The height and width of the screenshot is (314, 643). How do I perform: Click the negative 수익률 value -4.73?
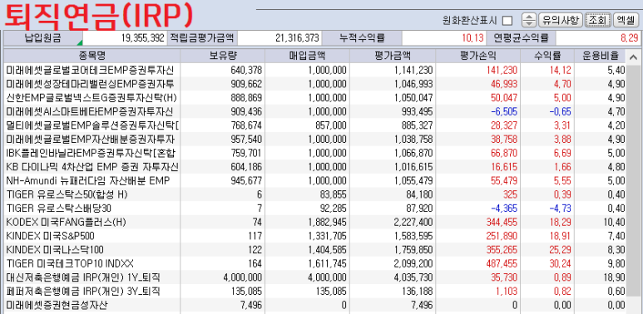560,209
